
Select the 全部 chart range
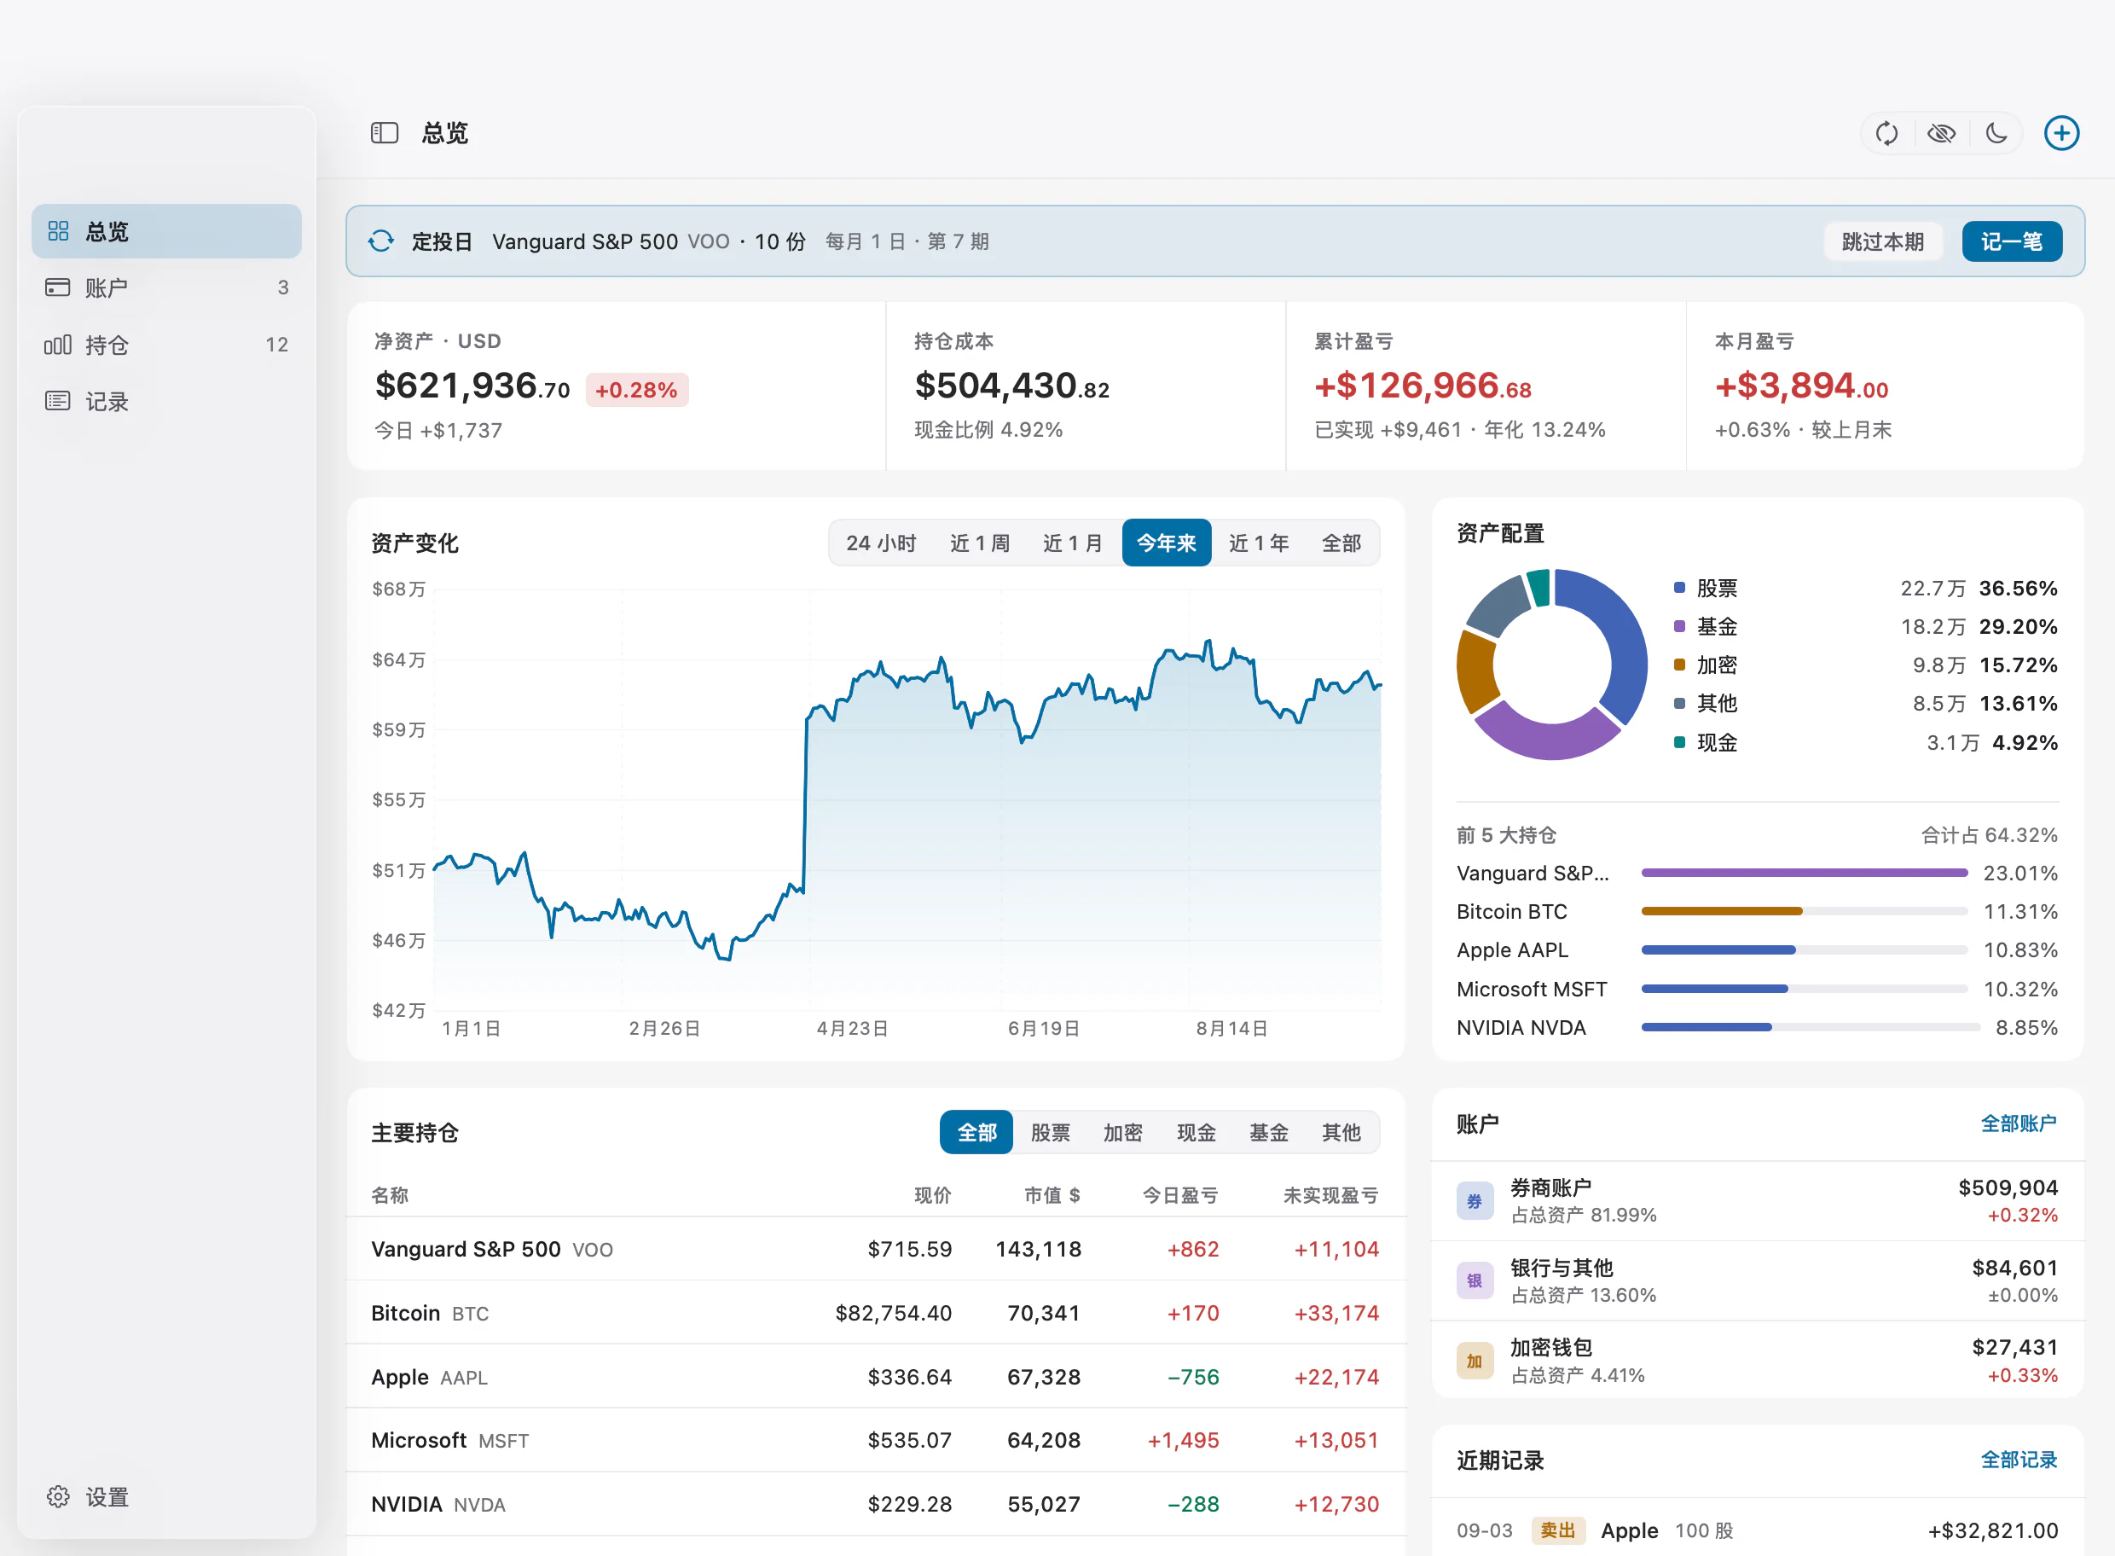coord(1341,543)
